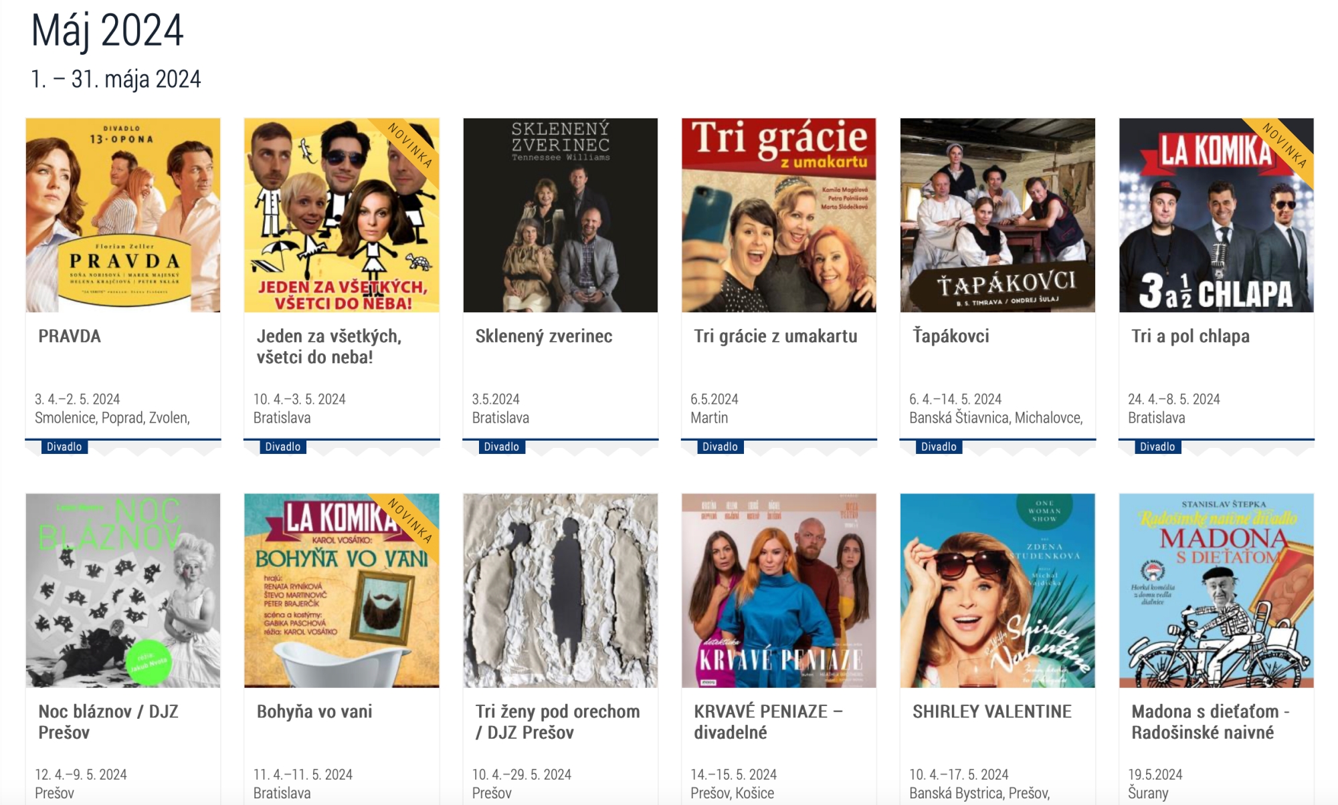Open the Bohyňa vo vani poster

click(x=342, y=590)
